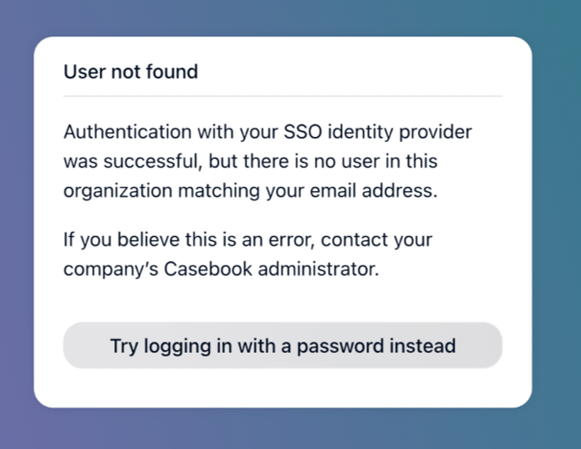Click the paragraph about SSO authentication success
Screen dimensions: 581x449
(x=268, y=162)
